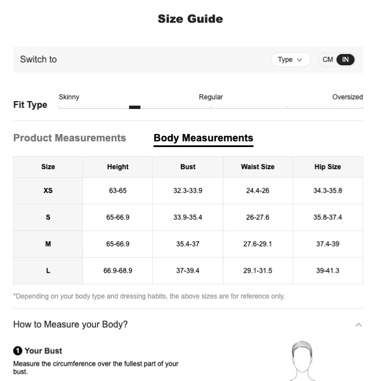
Task: Click the Your Bust heading text
Action: pyautogui.click(x=43, y=351)
